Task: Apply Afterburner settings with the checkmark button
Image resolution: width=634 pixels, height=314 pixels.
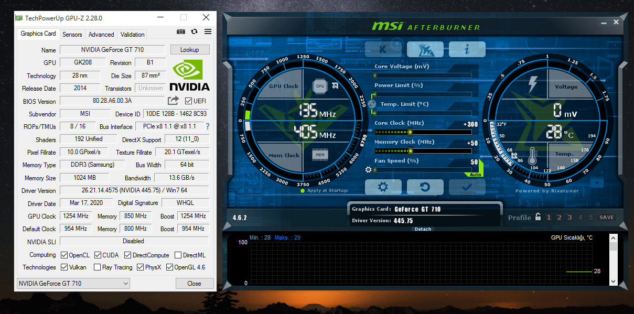Action: click(467, 187)
